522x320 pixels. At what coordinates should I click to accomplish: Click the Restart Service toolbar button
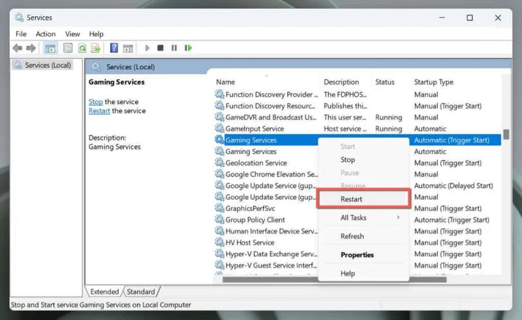click(189, 48)
